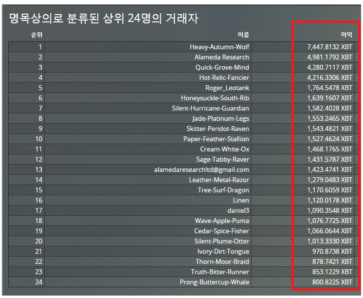Click the Jade-Platinum-Legs name

(x=220, y=119)
